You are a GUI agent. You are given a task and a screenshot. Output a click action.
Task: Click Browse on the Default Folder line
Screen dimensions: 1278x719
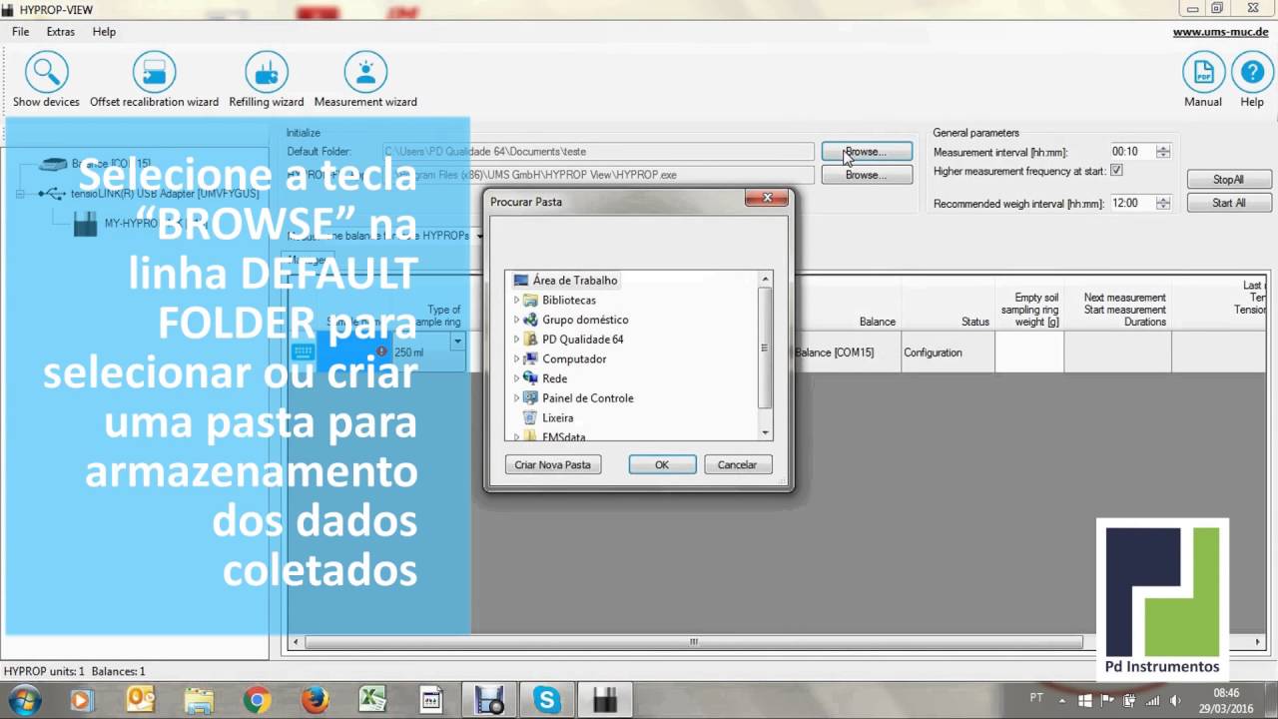867,152
